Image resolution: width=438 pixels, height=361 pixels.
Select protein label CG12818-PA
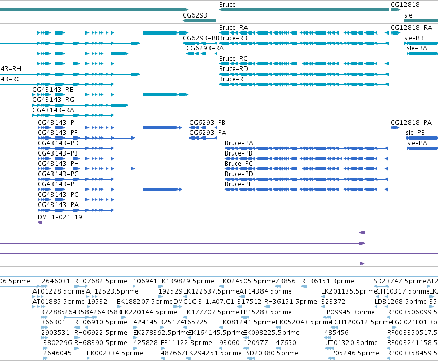411,123
